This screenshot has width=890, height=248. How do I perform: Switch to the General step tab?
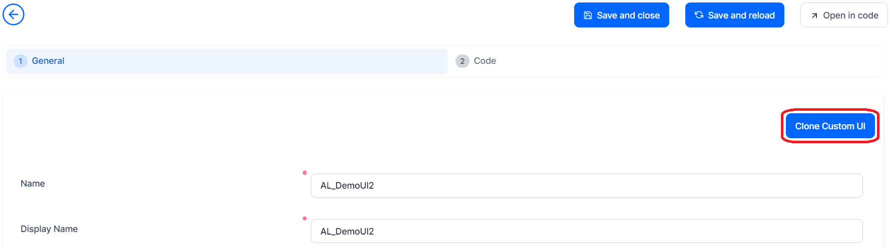click(x=48, y=61)
